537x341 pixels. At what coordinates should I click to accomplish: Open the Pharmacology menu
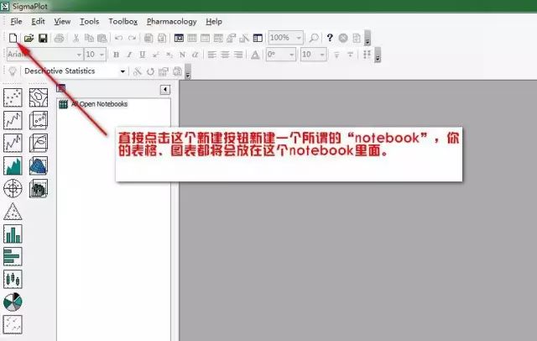tap(171, 22)
